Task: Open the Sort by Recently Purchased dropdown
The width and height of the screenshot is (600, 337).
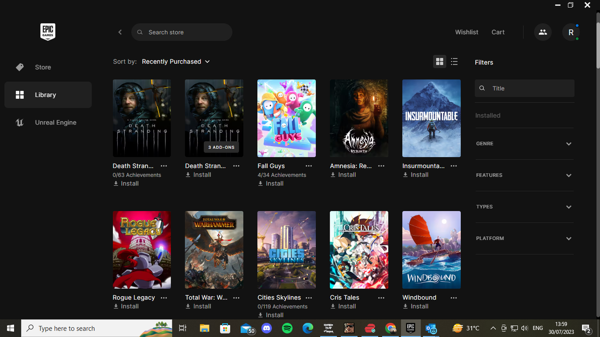Action: 176,62
